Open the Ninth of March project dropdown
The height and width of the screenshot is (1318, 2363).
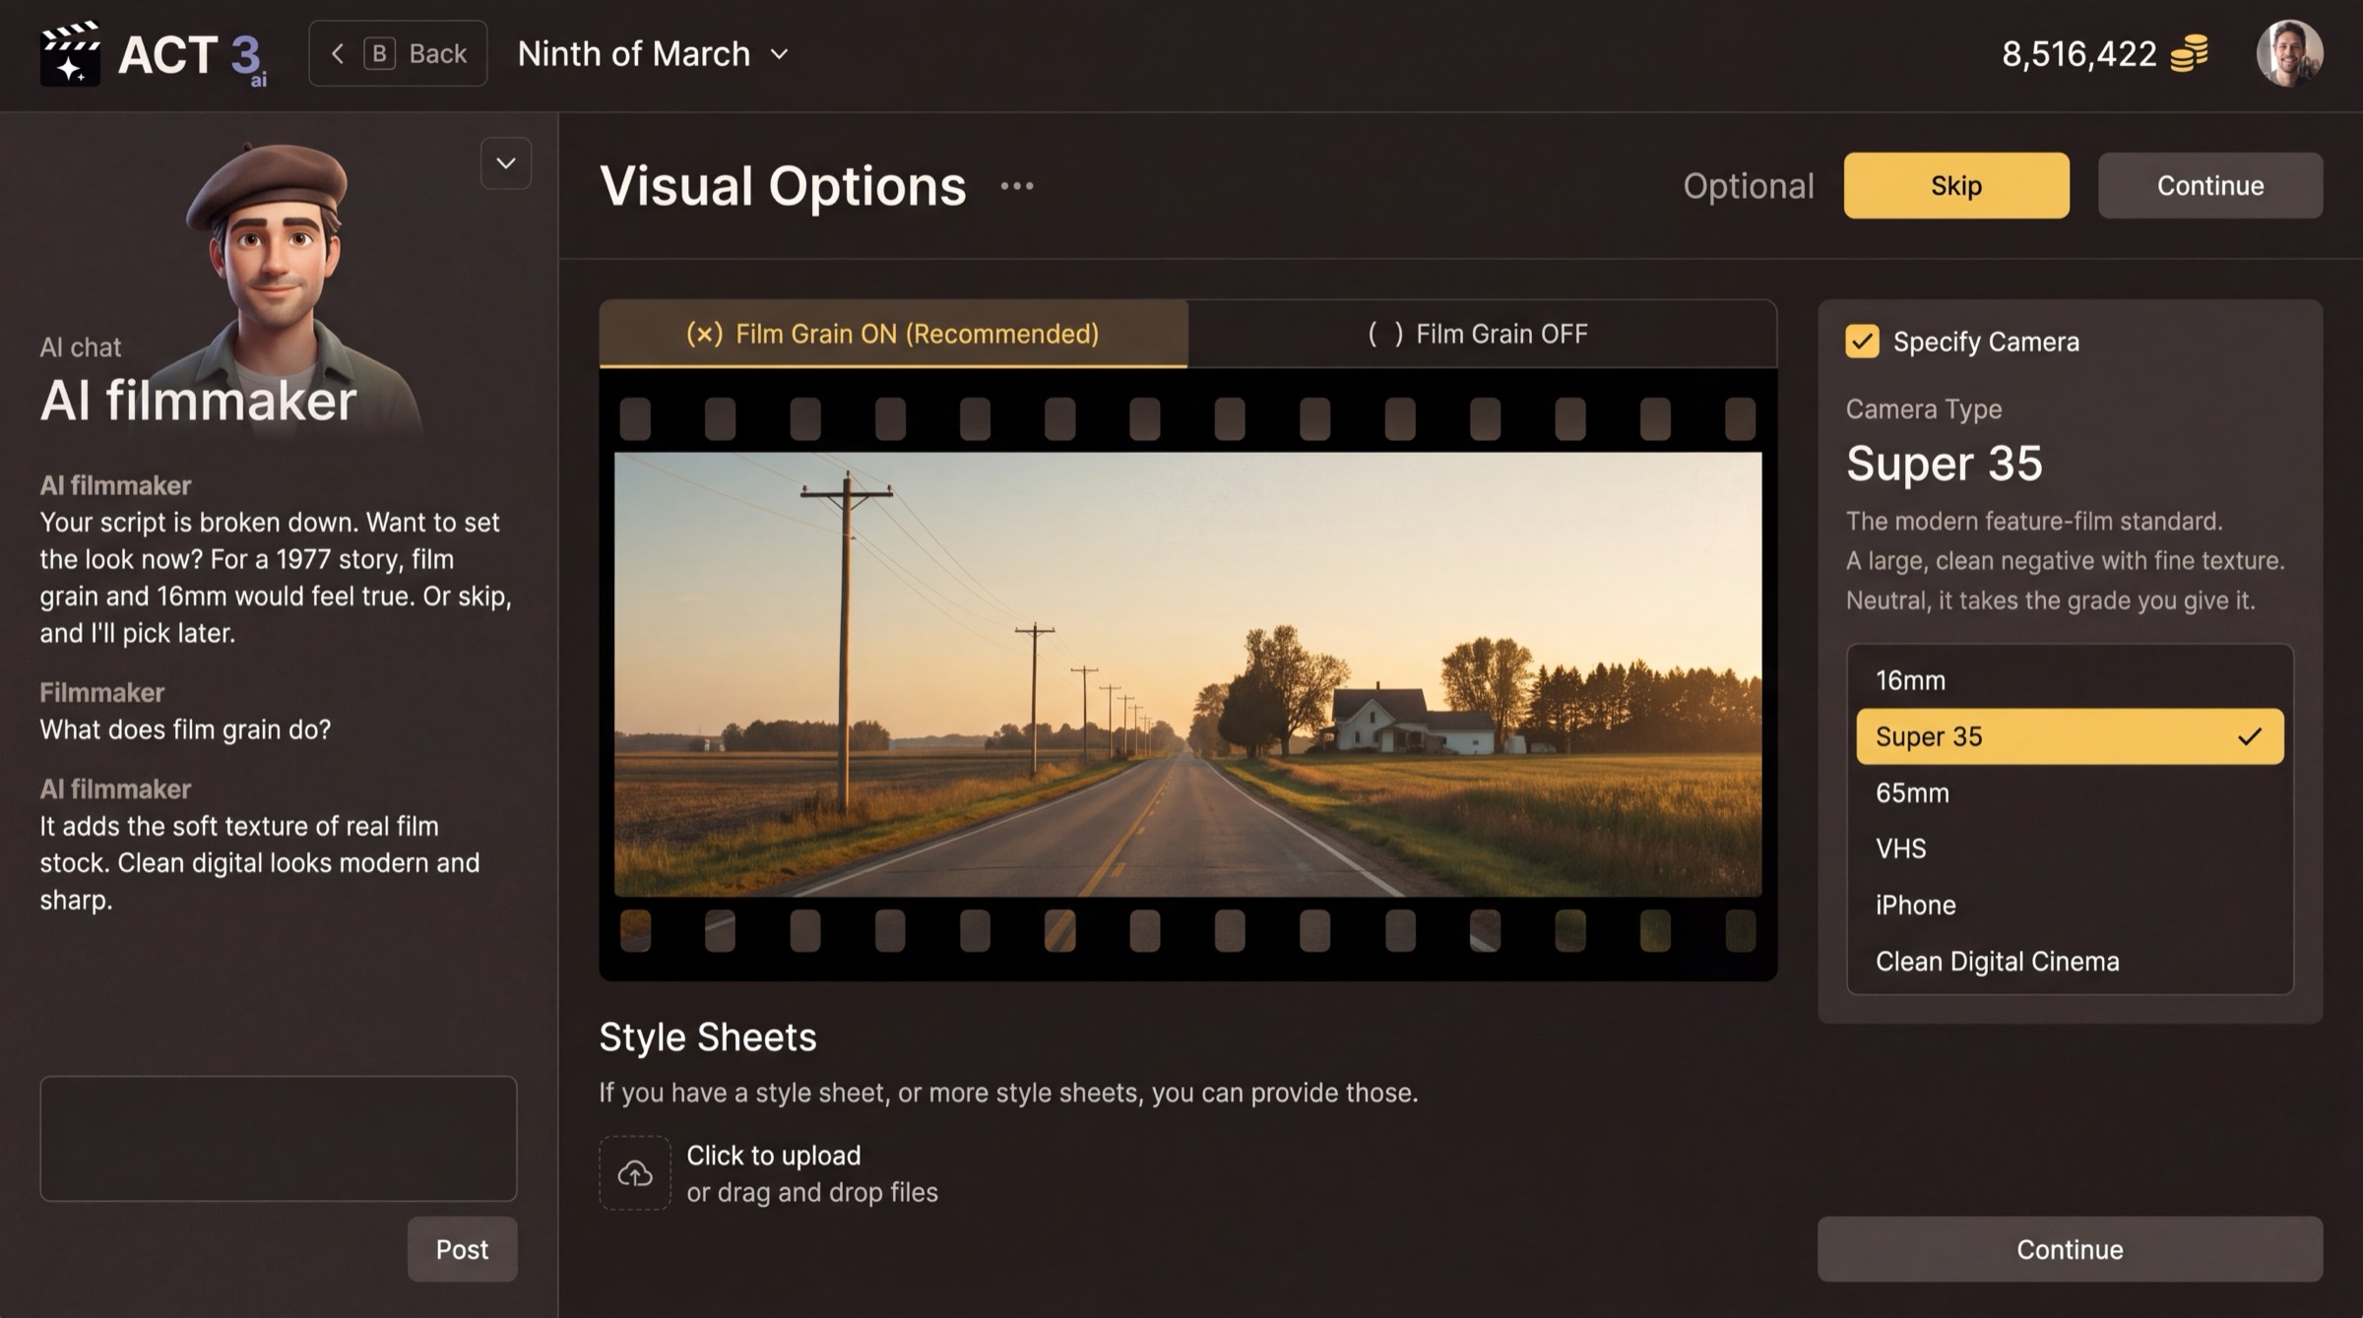(x=654, y=54)
